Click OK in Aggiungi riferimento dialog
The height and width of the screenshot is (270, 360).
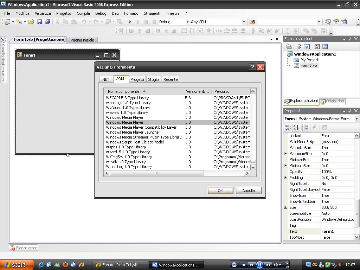[220, 190]
